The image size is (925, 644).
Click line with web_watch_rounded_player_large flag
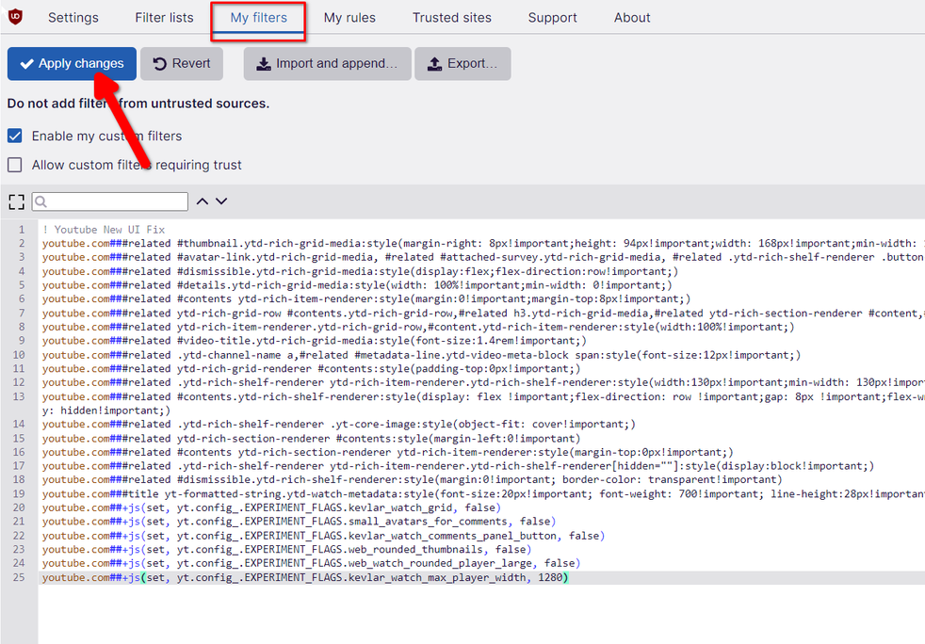(311, 563)
